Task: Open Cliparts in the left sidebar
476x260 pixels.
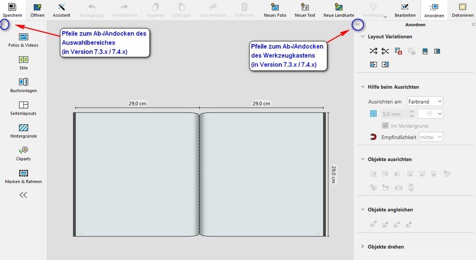Action: (23, 150)
